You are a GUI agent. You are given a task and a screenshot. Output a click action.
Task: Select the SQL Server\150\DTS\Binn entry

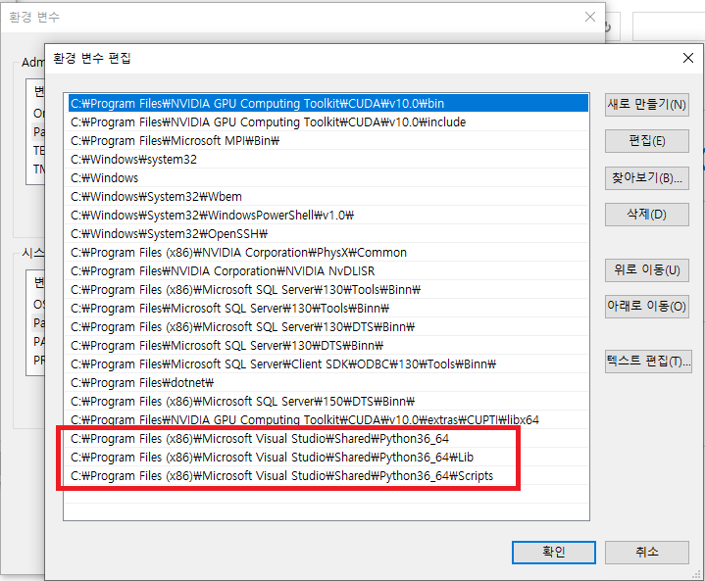click(x=327, y=402)
